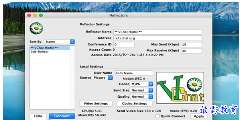Click the daisy flower logo icon

point(36,28)
